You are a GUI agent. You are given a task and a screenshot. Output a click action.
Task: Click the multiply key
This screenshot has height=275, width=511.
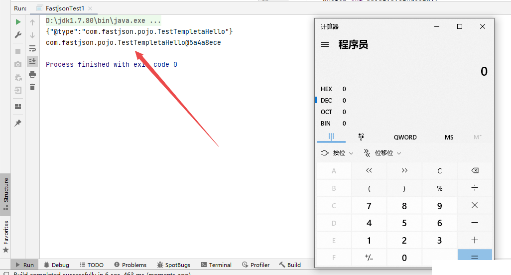tap(475, 205)
